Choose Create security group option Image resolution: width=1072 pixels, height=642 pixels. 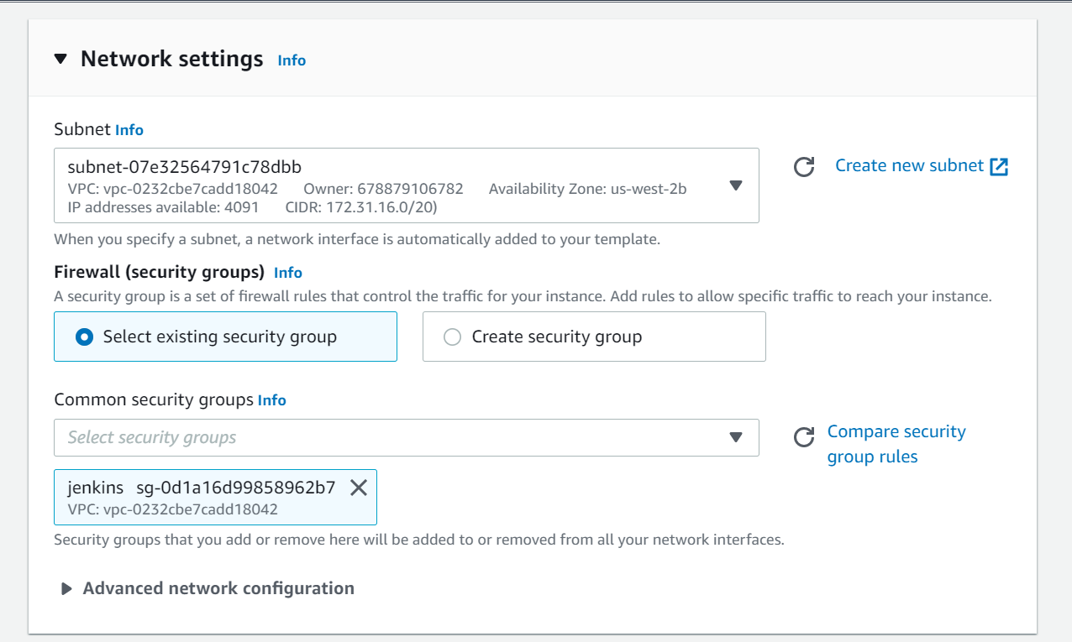pos(594,337)
